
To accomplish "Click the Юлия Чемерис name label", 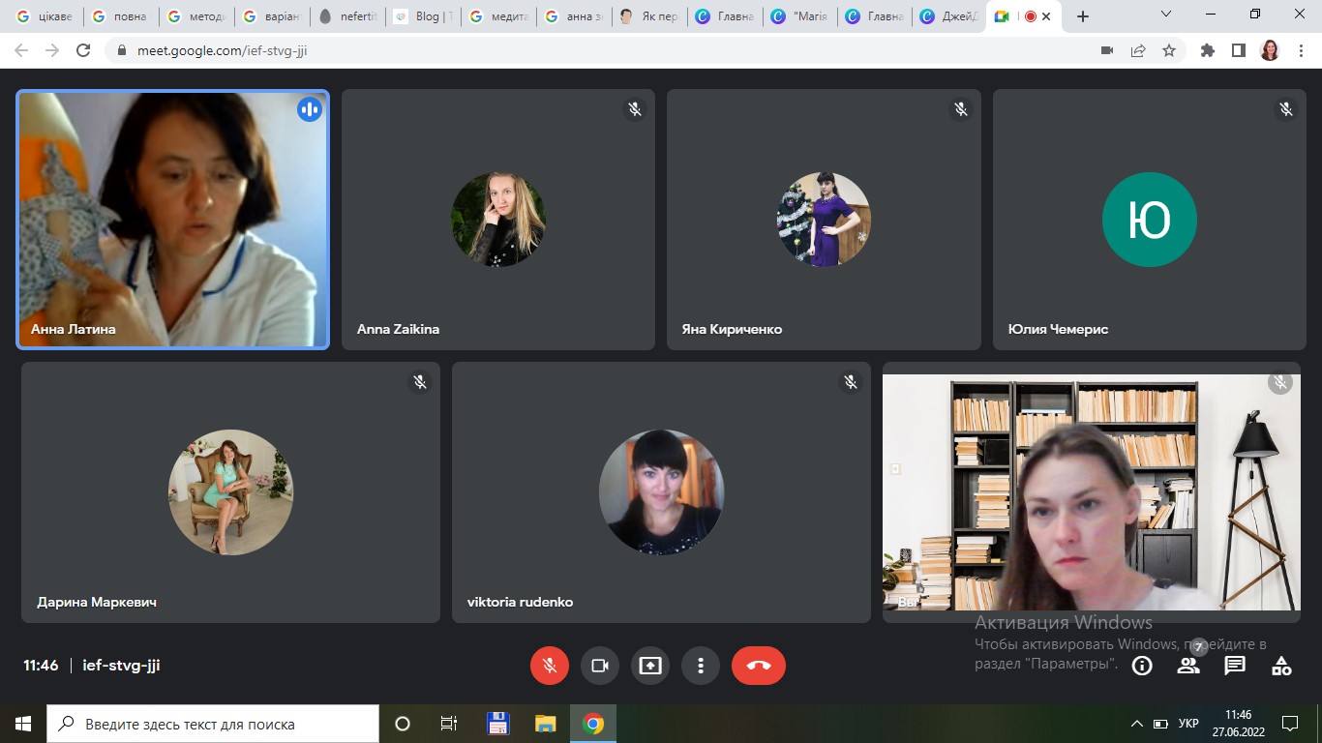I will pyautogui.click(x=1058, y=329).
